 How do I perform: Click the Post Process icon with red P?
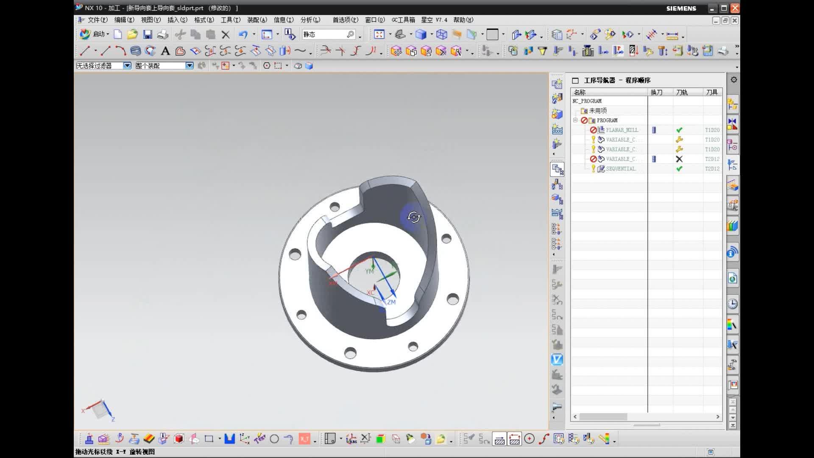pyautogui.click(x=619, y=51)
